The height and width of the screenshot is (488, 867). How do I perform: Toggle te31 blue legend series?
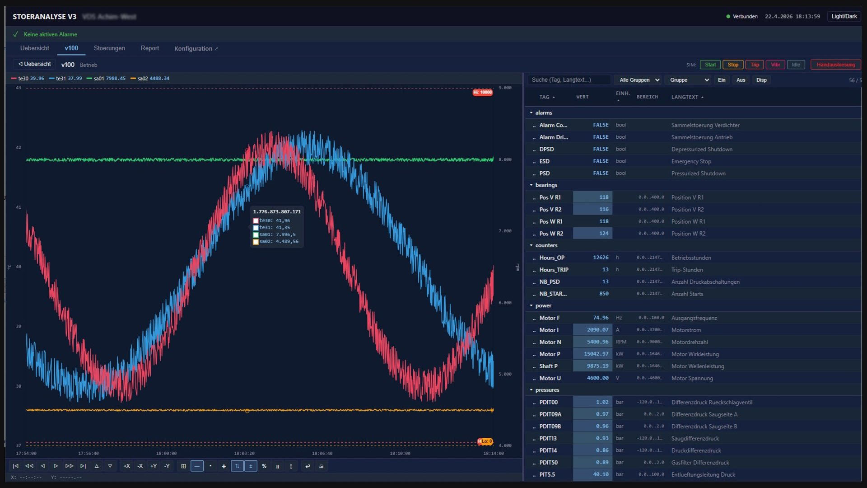coord(65,78)
